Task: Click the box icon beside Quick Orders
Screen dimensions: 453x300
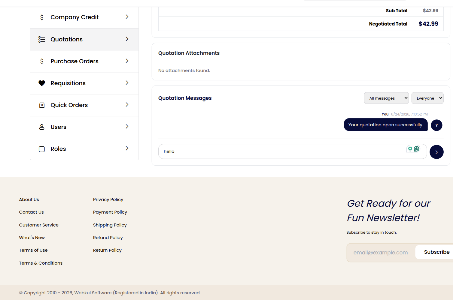Action: tap(42, 105)
